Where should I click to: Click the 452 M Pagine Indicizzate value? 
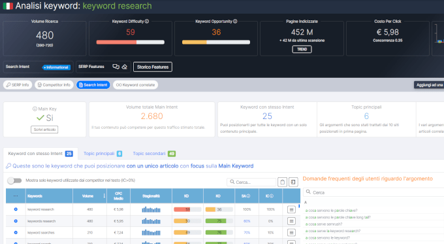(x=302, y=32)
